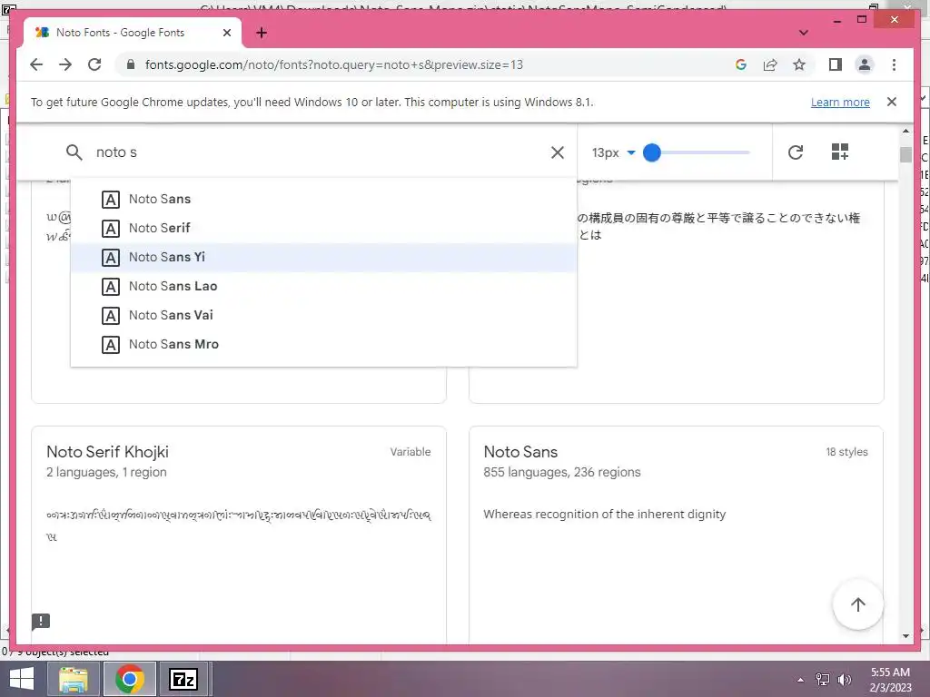Choose the Noto Sans Mro suggestion
The height and width of the screenshot is (697, 930).
pos(323,344)
